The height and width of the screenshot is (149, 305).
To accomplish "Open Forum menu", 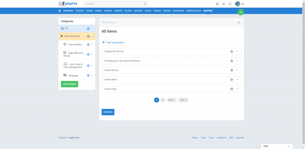I will click(157, 11).
